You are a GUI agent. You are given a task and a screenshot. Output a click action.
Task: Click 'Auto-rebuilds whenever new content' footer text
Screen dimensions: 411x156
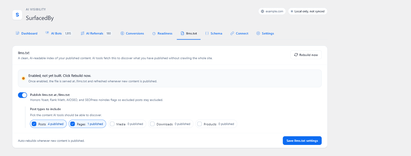pos(51,140)
